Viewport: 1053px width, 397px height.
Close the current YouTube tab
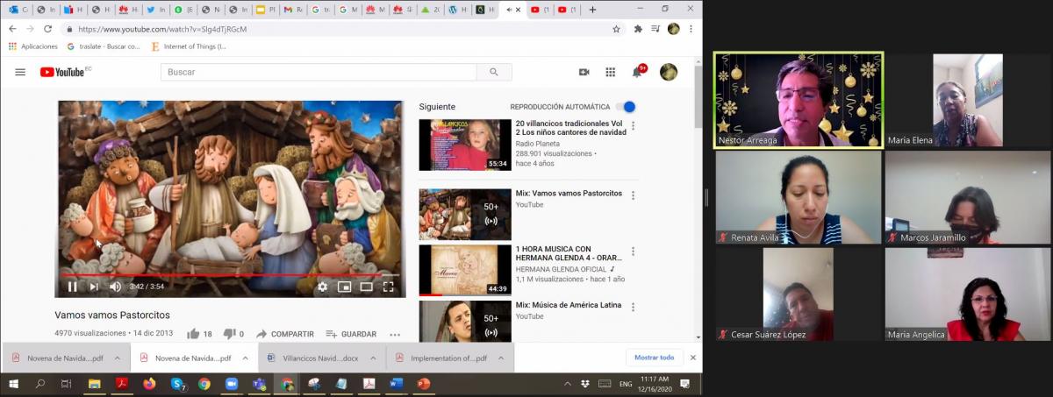click(x=519, y=10)
